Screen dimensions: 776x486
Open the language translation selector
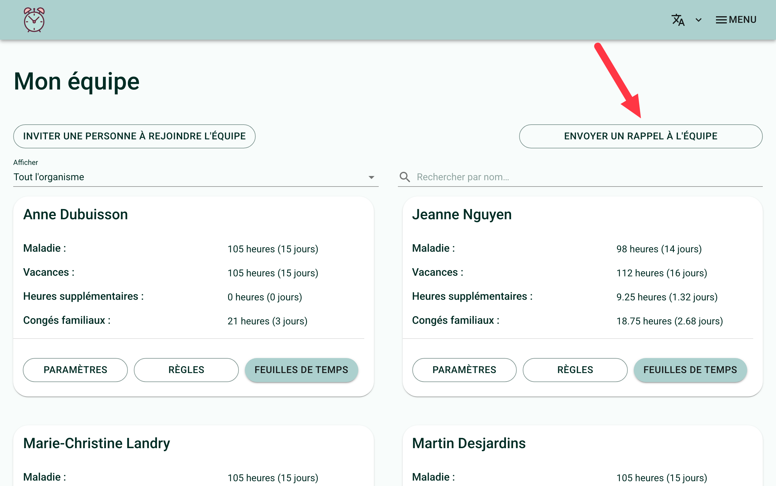point(678,20)
